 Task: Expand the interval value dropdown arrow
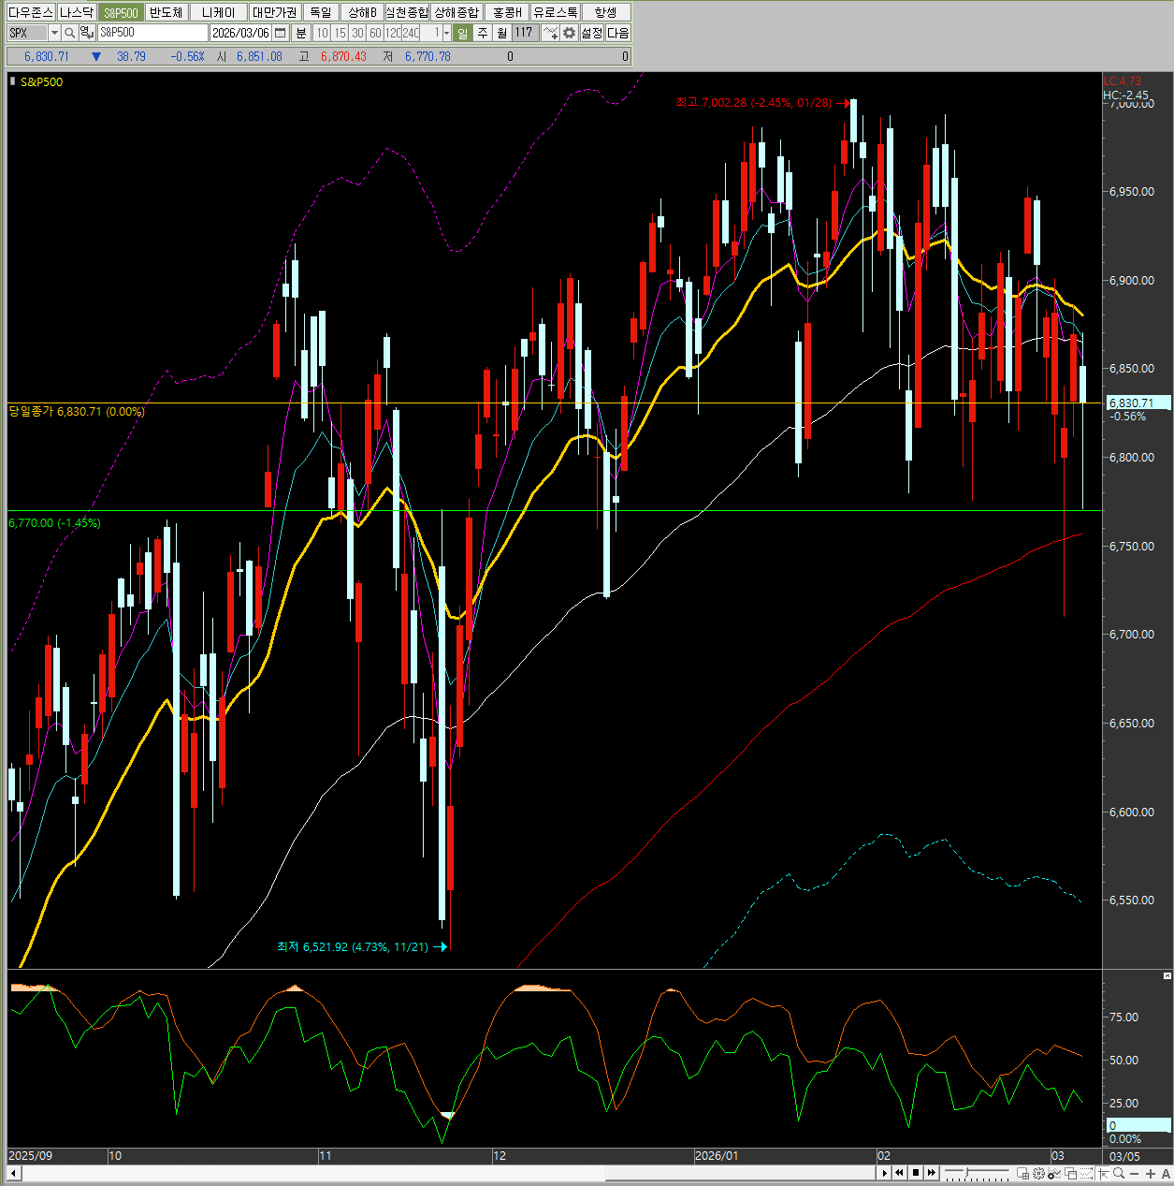[x=446, y=33]
